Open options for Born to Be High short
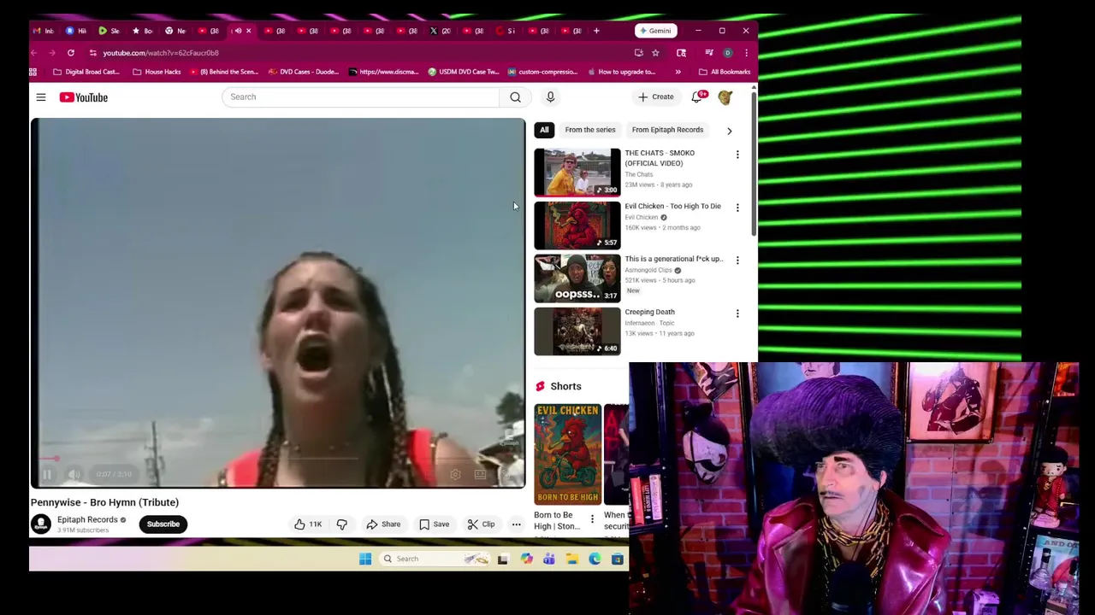Image resolution: width=1095 pixels, height=615 pixels. [x=592, y=518]
